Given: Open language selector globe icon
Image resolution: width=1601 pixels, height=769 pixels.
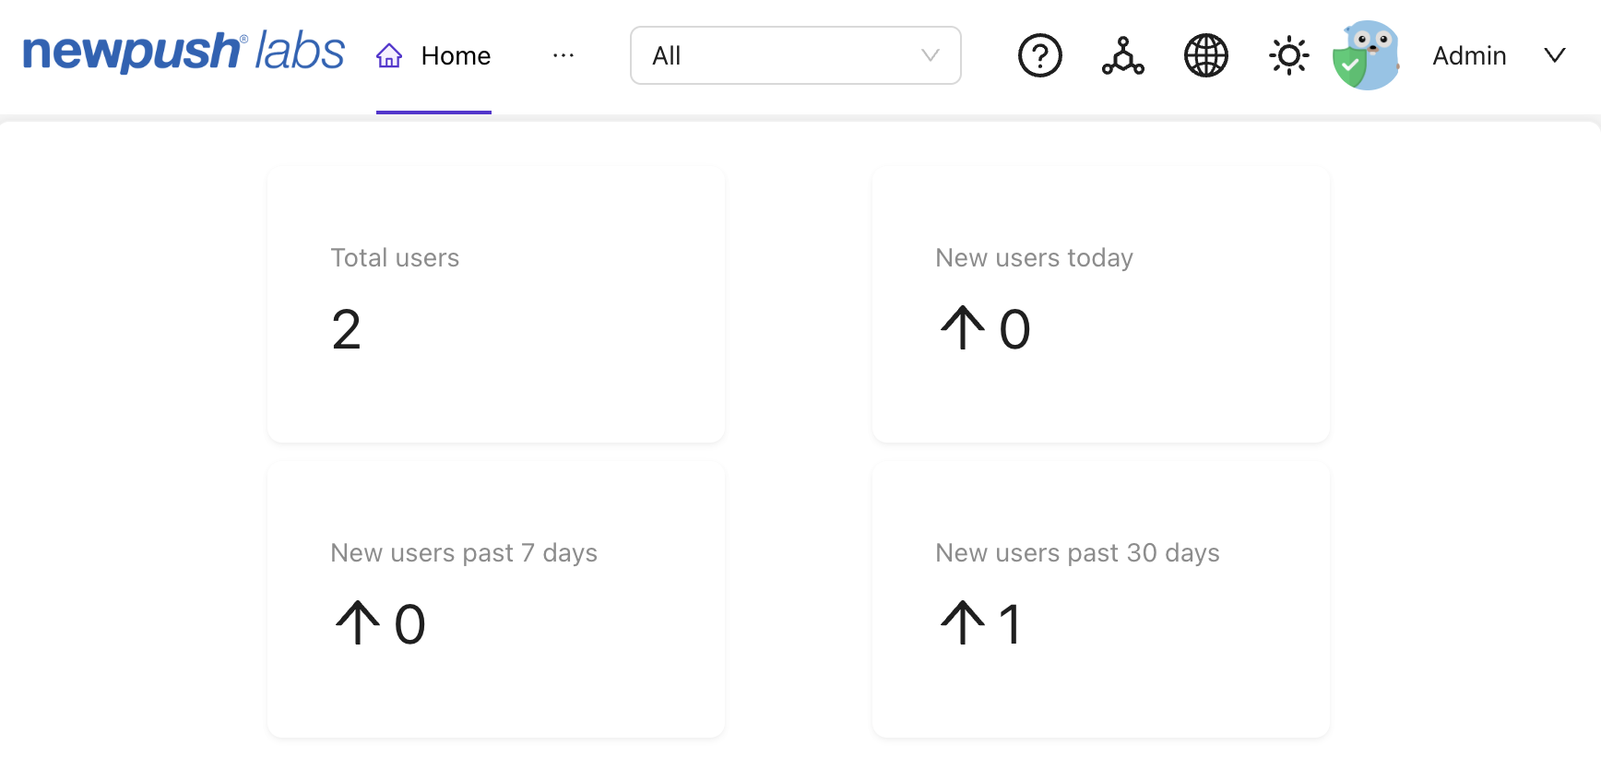Looking at the screenshot, I should (1206, 55).
